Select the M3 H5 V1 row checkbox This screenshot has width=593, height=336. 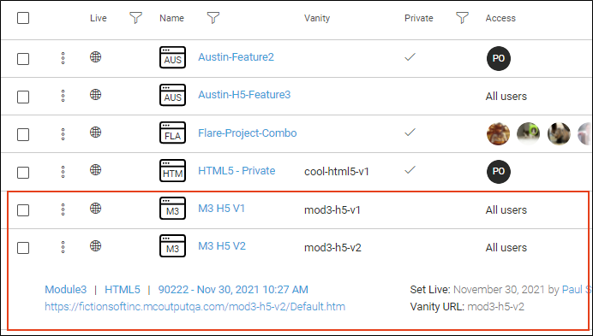tap(23, 210)
